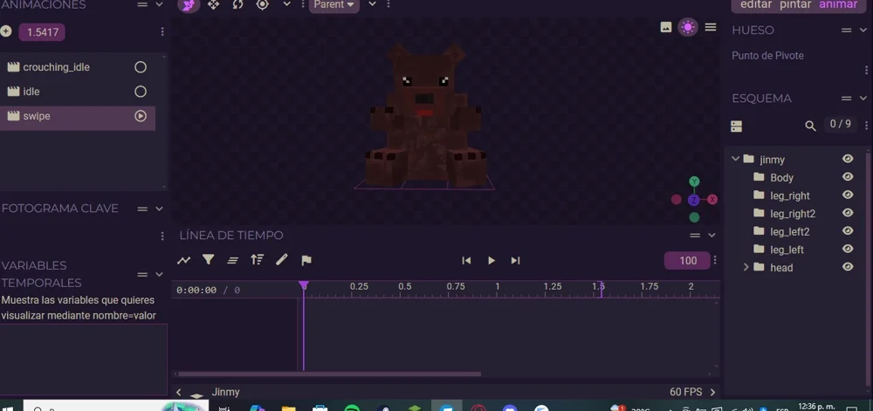Select the pivot tool icon
The height and width of the screenshot is (411, 873).
(262, 4)
